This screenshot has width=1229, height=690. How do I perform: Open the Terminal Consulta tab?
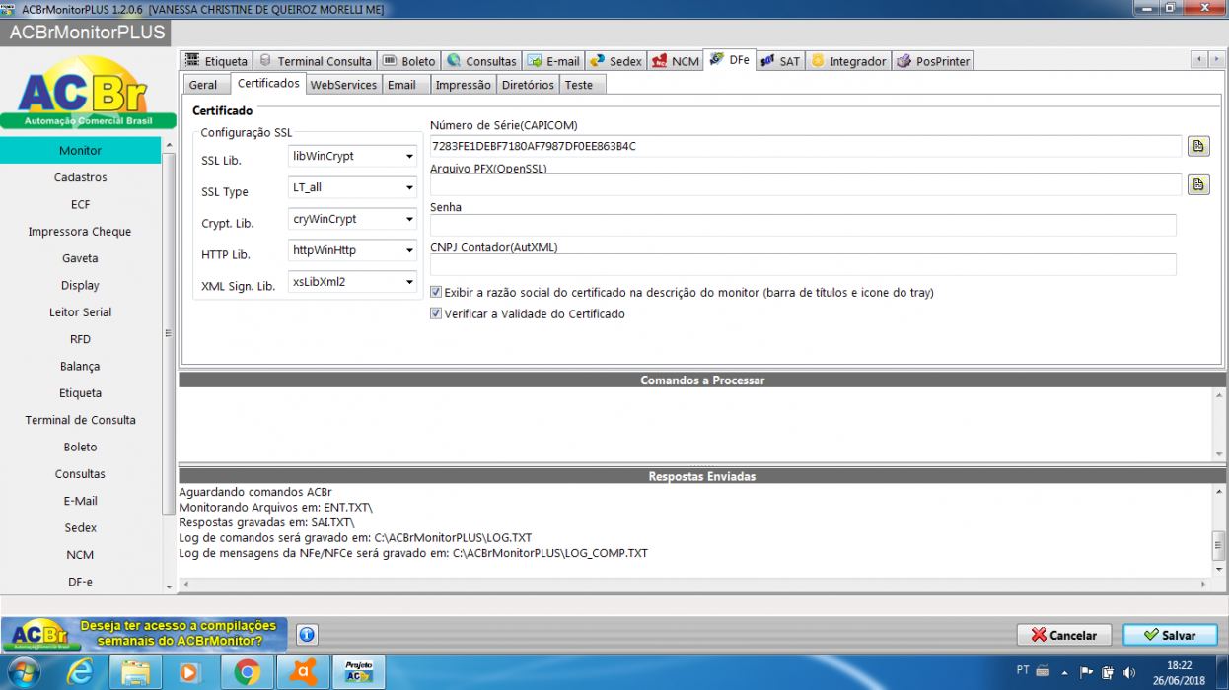pos(315,61)
